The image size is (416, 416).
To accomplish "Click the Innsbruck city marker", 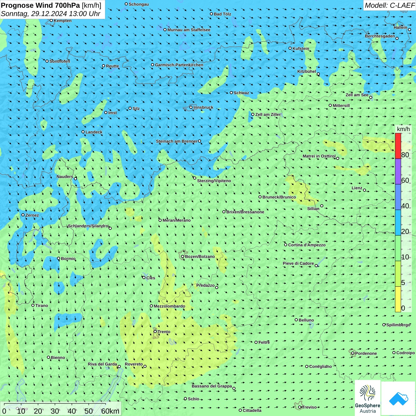I will point(191,107).
